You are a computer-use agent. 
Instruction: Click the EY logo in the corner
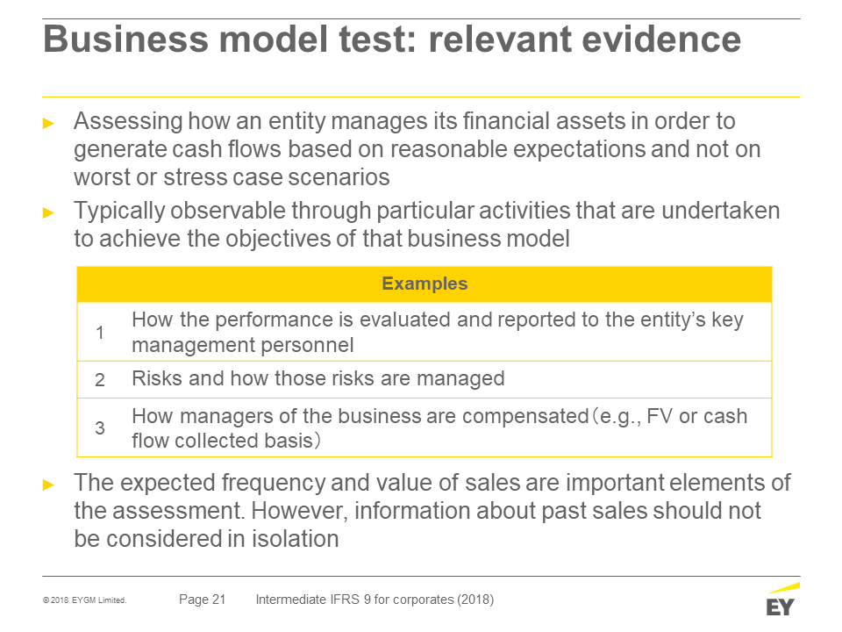[x=783, y=600]
